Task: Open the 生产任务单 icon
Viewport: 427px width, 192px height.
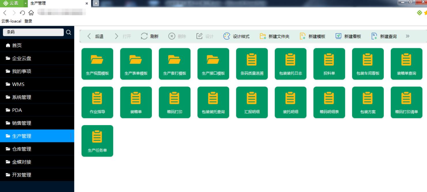Action: pos(97,141)
